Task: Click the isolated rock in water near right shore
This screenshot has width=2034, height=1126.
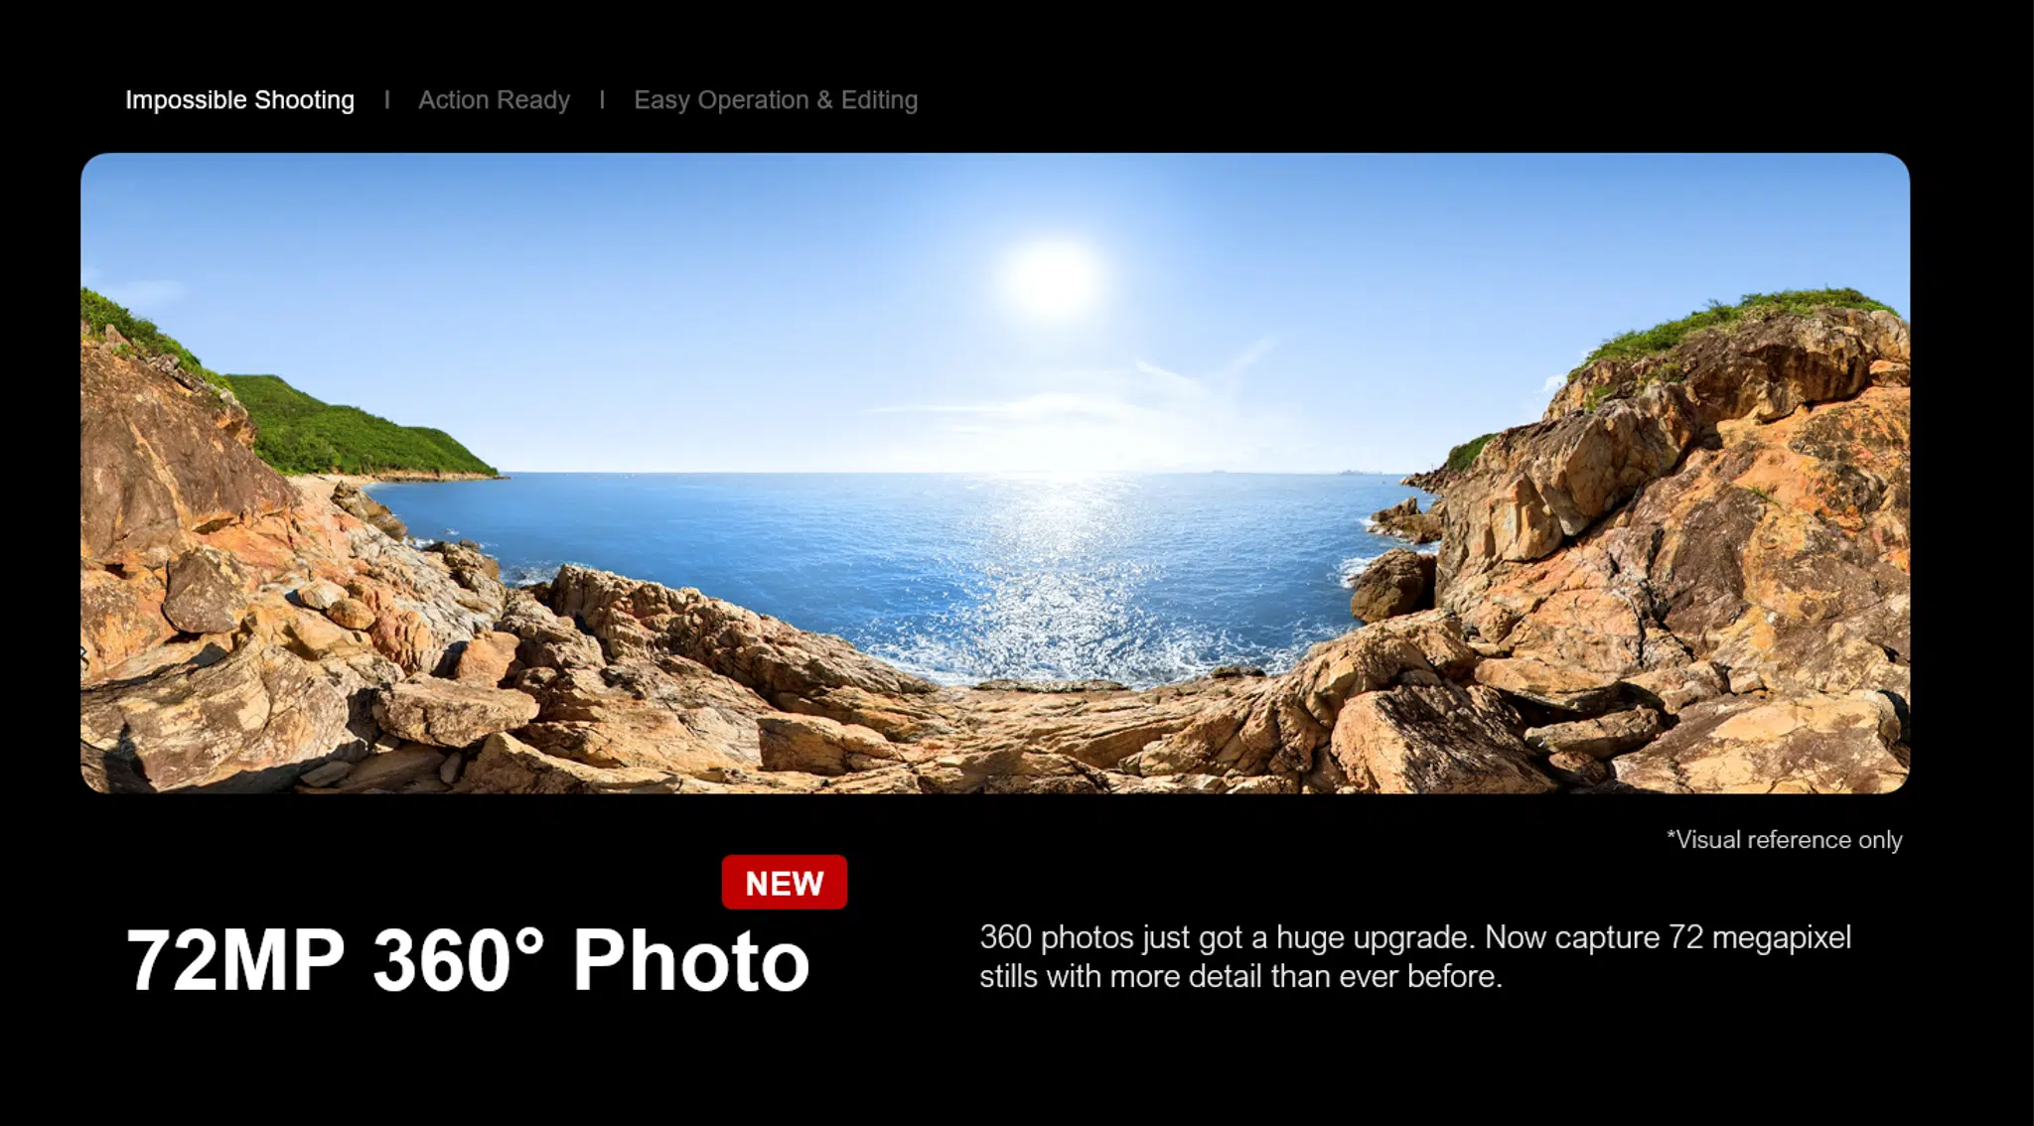Action: 1391,585
